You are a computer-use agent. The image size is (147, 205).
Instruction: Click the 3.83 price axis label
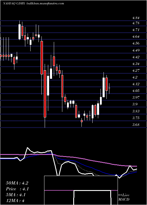136,111
